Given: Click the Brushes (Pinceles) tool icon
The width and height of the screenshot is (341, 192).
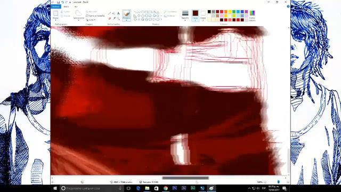Looking at the screenshot, I should coord(127,14).
